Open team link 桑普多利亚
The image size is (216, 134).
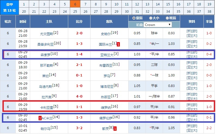(46, 44)
